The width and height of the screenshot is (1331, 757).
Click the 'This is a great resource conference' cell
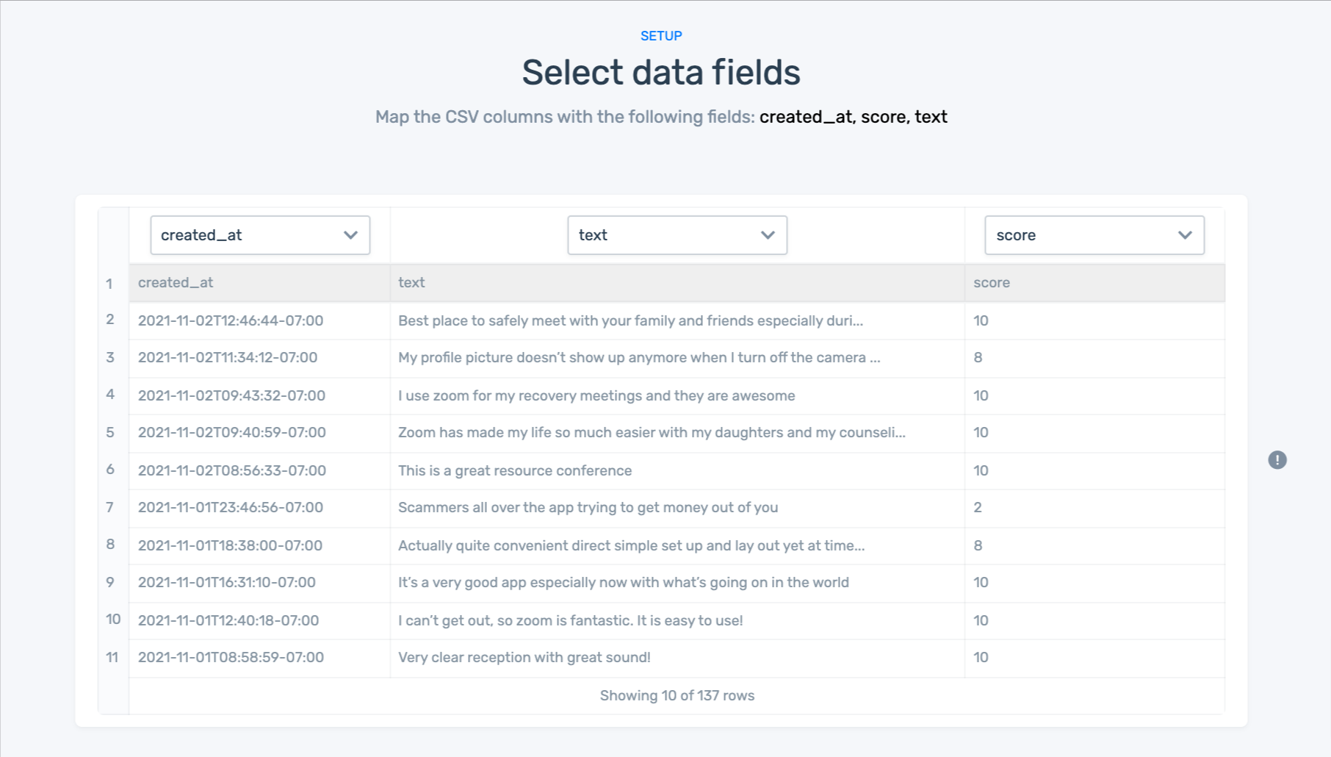514,471
